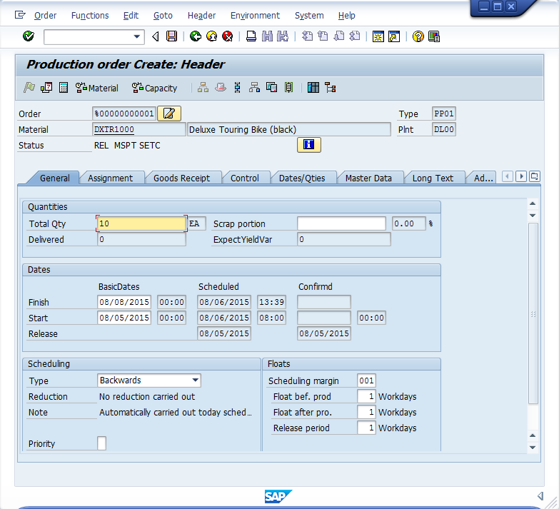Screen dimensions: 559x509
Task: Go to Next Page icon
Action: click(338, 36)
